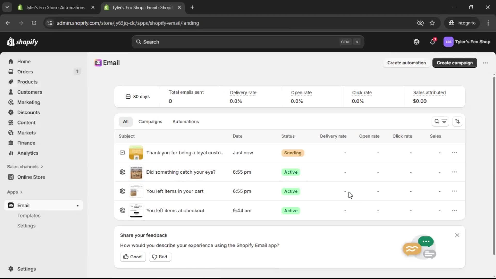The width and height of the screenshot is (496, 279).
Task: Open the Analytics section
Action: 27,153
